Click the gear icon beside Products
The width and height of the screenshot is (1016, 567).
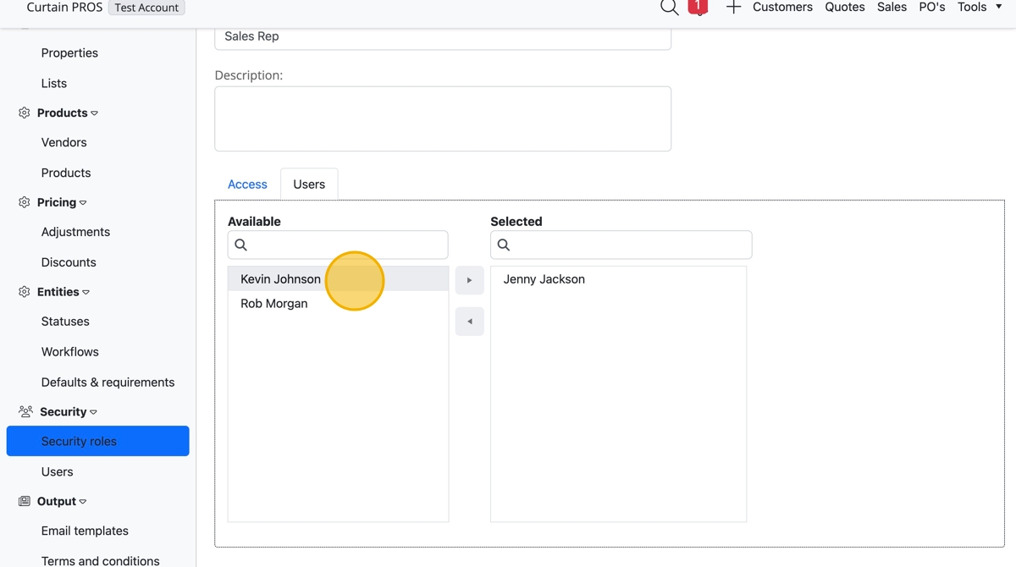(x=25, y=113)
